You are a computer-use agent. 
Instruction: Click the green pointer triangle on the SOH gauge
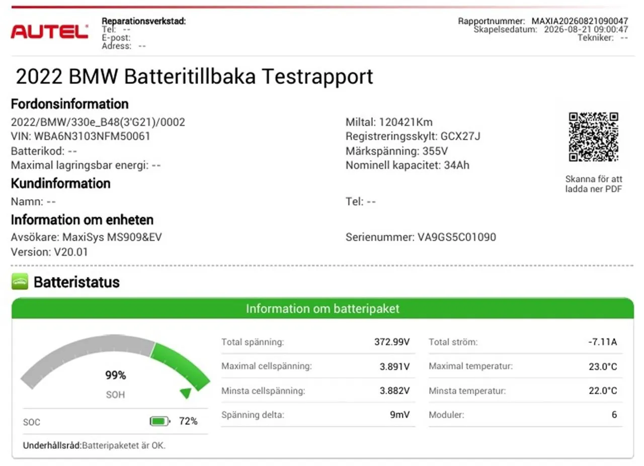point(186,393)
